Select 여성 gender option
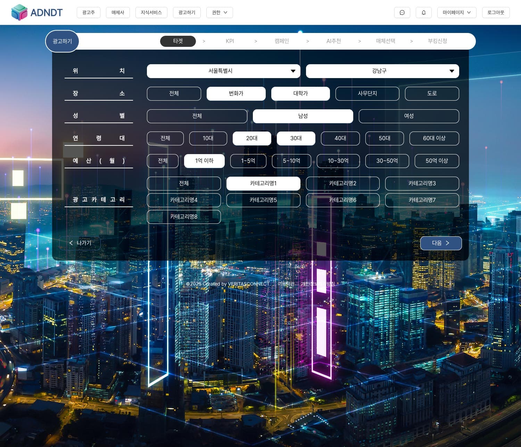 (408, 116)
